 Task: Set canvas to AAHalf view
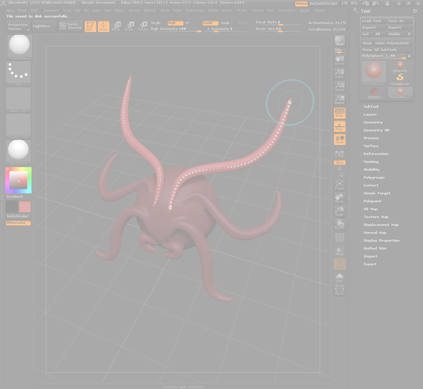pyautogui.click(x=340, y=99)
